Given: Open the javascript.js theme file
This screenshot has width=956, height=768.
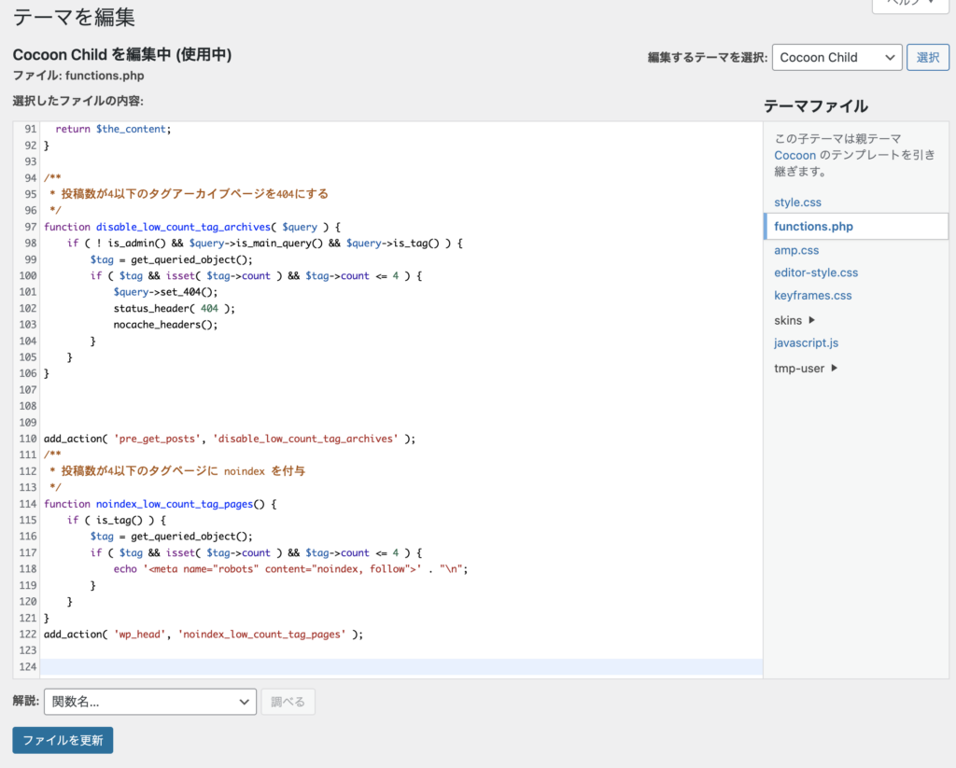Looking at the screenshot, I should pos(806,342).
